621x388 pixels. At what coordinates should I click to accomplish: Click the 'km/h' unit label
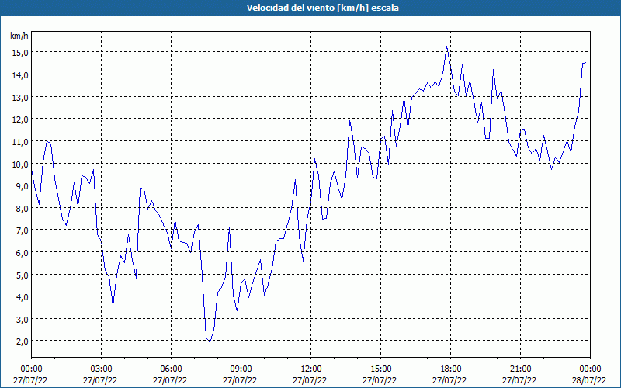(19, 36)
